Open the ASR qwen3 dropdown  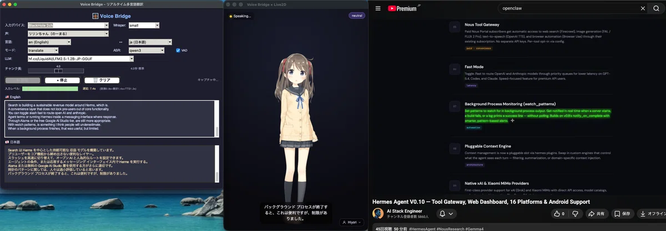coord(146,50)
